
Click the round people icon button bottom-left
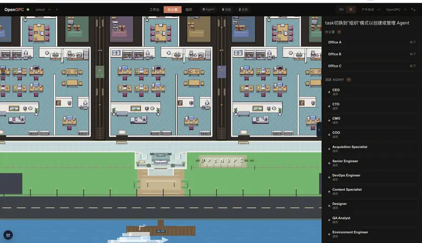pyautogui.click(x=8, y=235)
